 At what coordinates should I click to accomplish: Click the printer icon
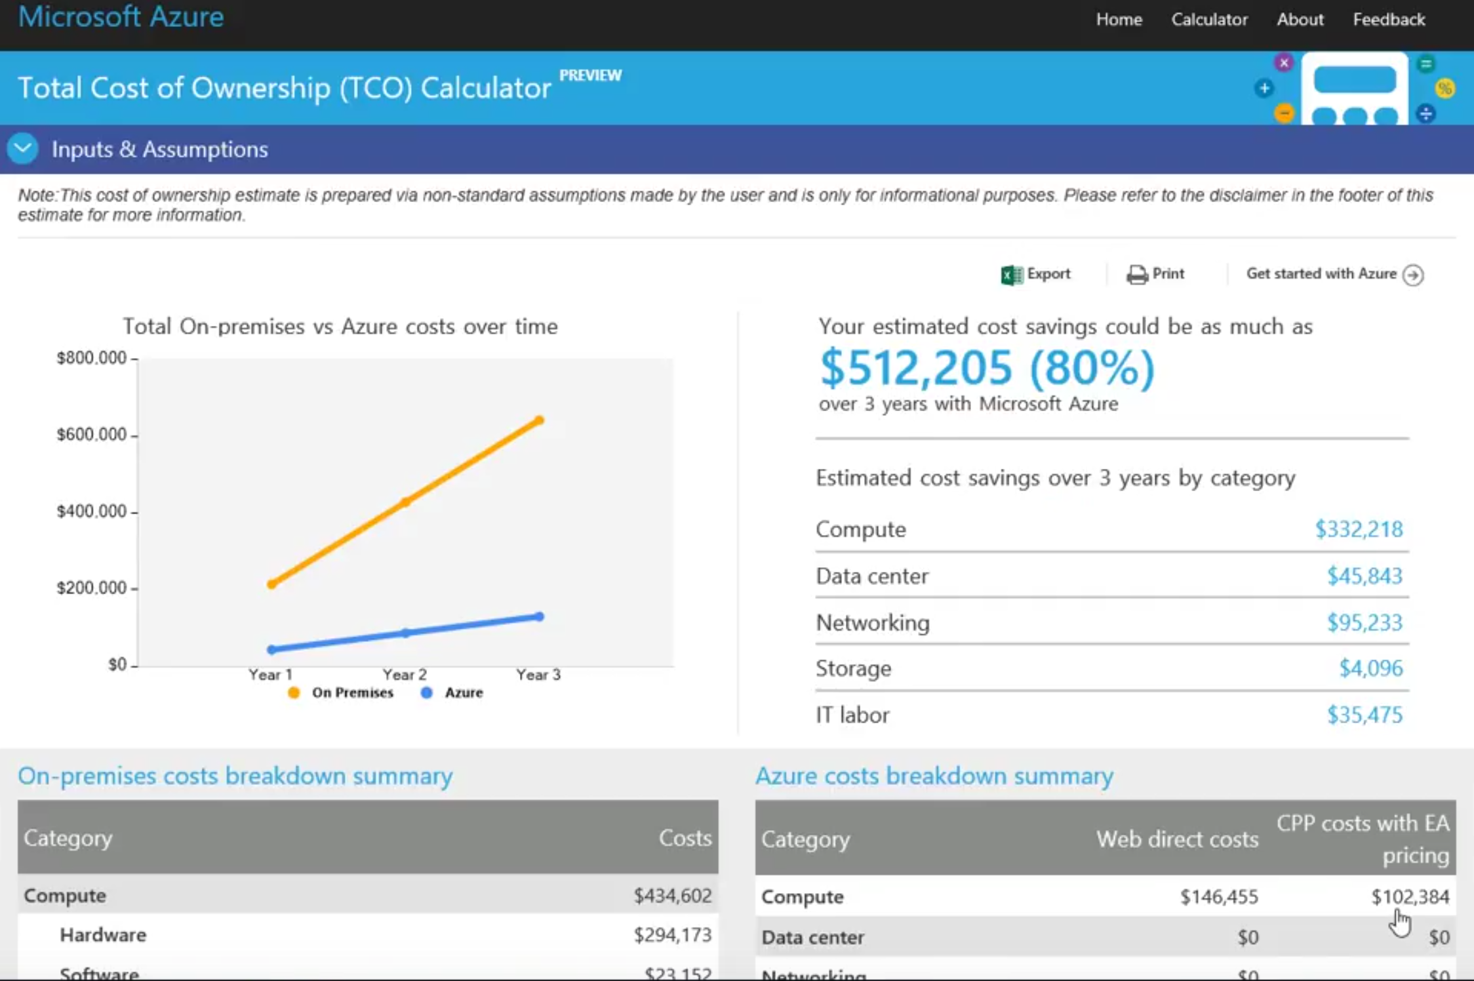[1137, 275]
